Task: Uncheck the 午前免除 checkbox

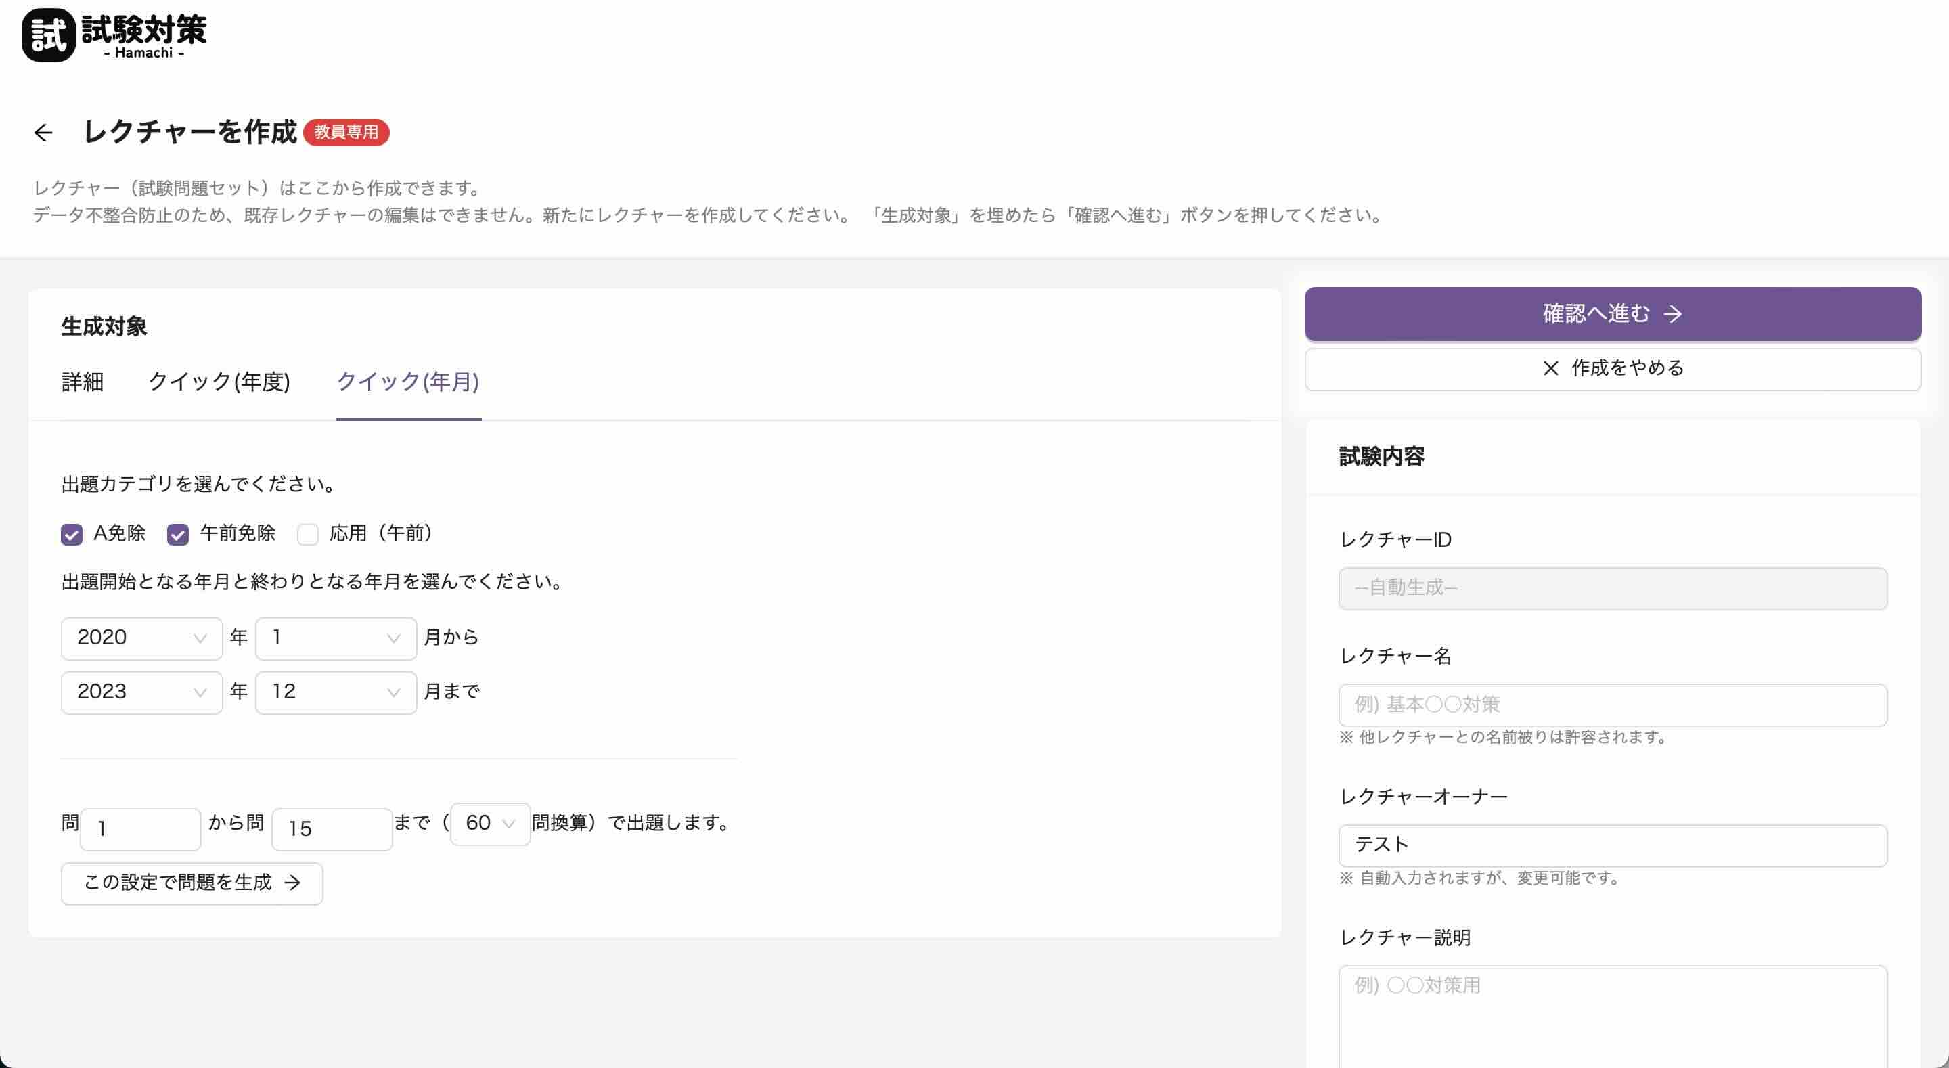Action: (178, 535)
